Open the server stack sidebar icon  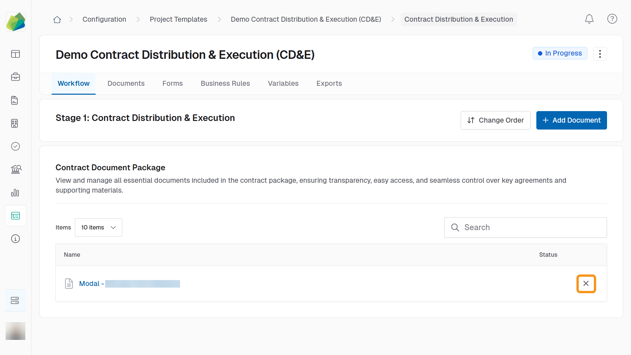[x=15, y=300]
